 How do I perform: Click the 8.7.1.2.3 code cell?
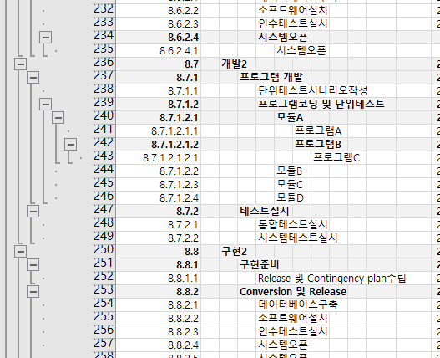click(159, 185)
